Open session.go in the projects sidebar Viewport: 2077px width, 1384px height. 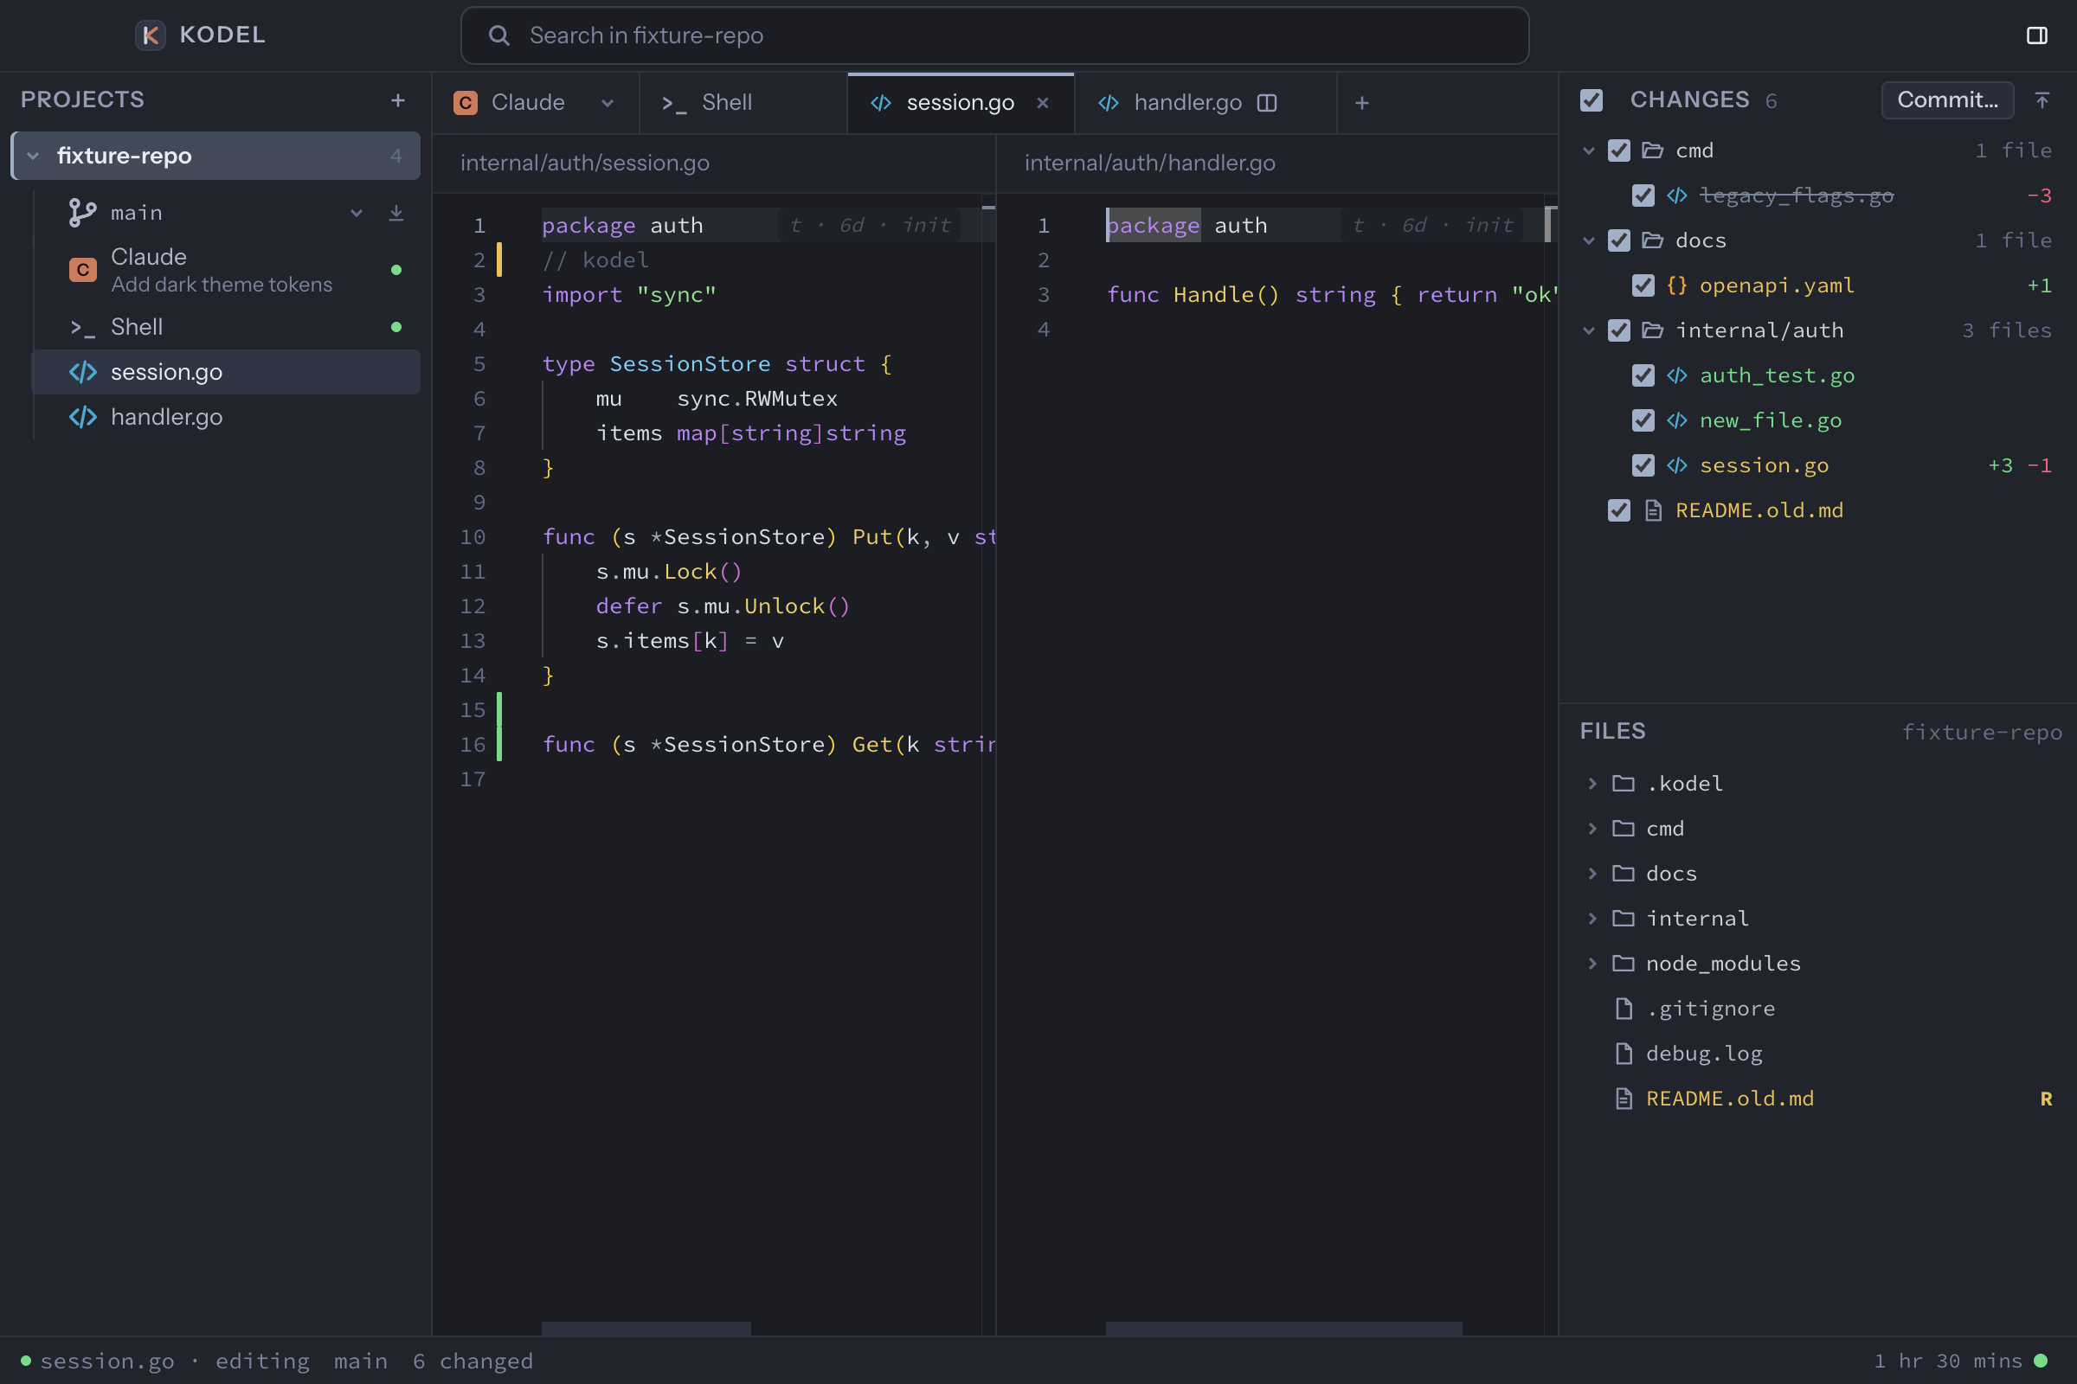pos(226,373)
